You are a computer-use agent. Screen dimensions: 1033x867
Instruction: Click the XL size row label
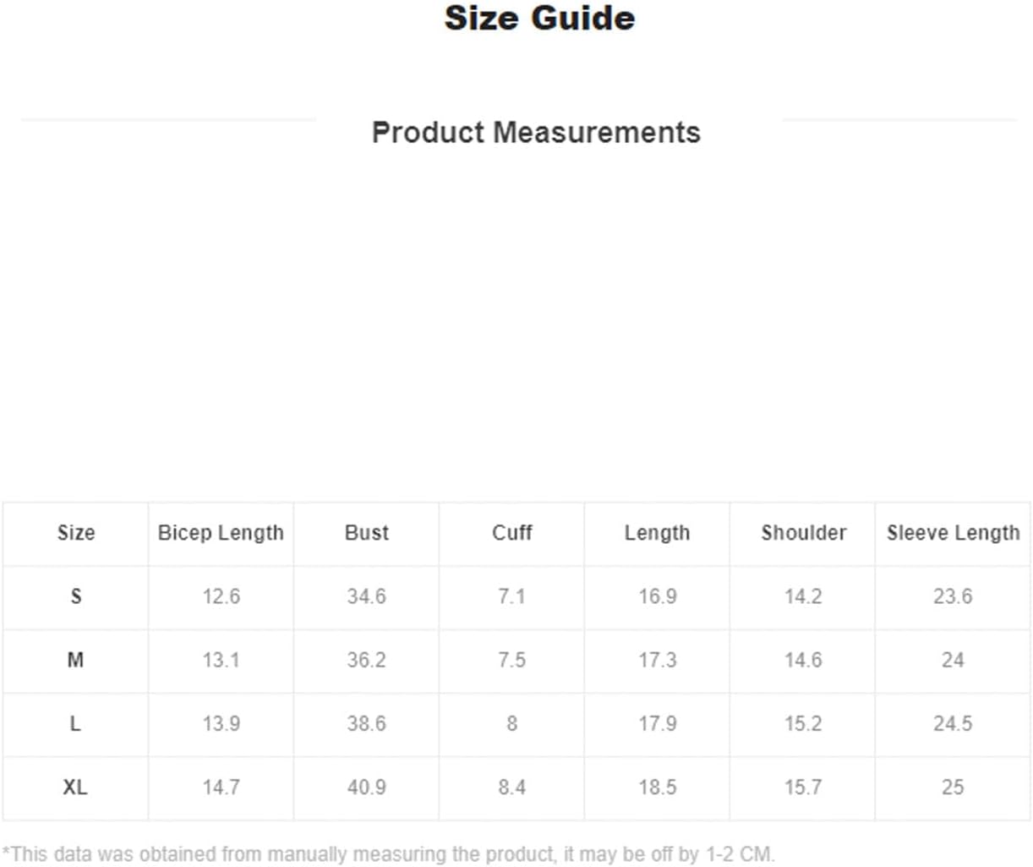(x=75, y=787)
